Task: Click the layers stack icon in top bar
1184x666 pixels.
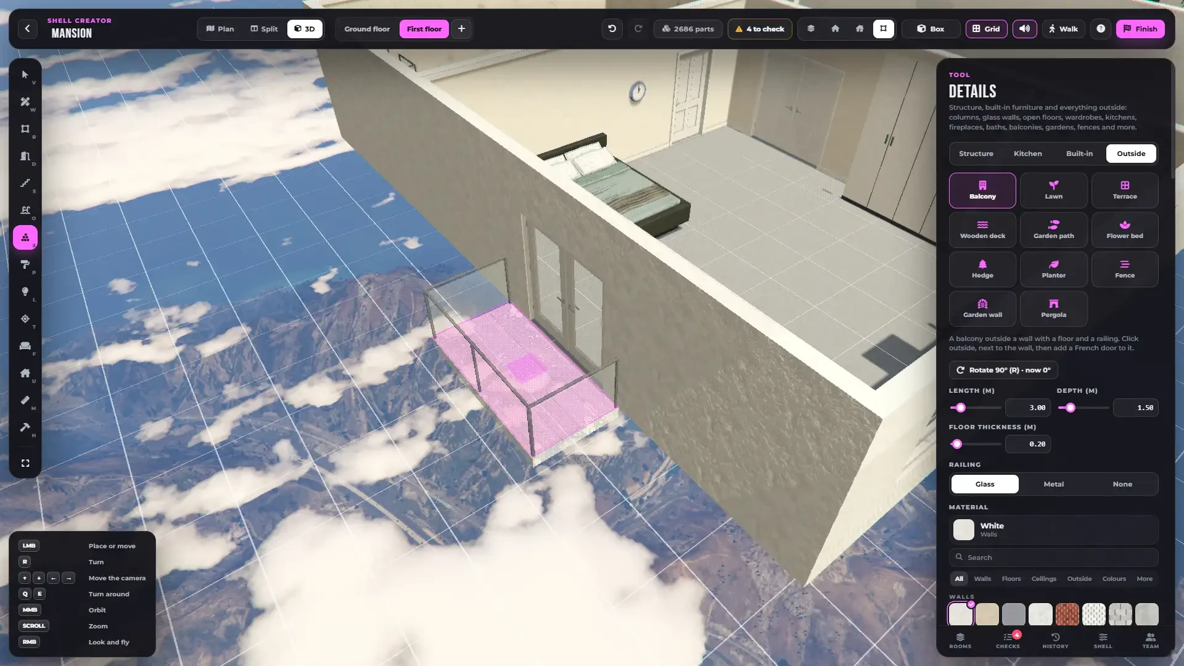Action: point(811,29)
